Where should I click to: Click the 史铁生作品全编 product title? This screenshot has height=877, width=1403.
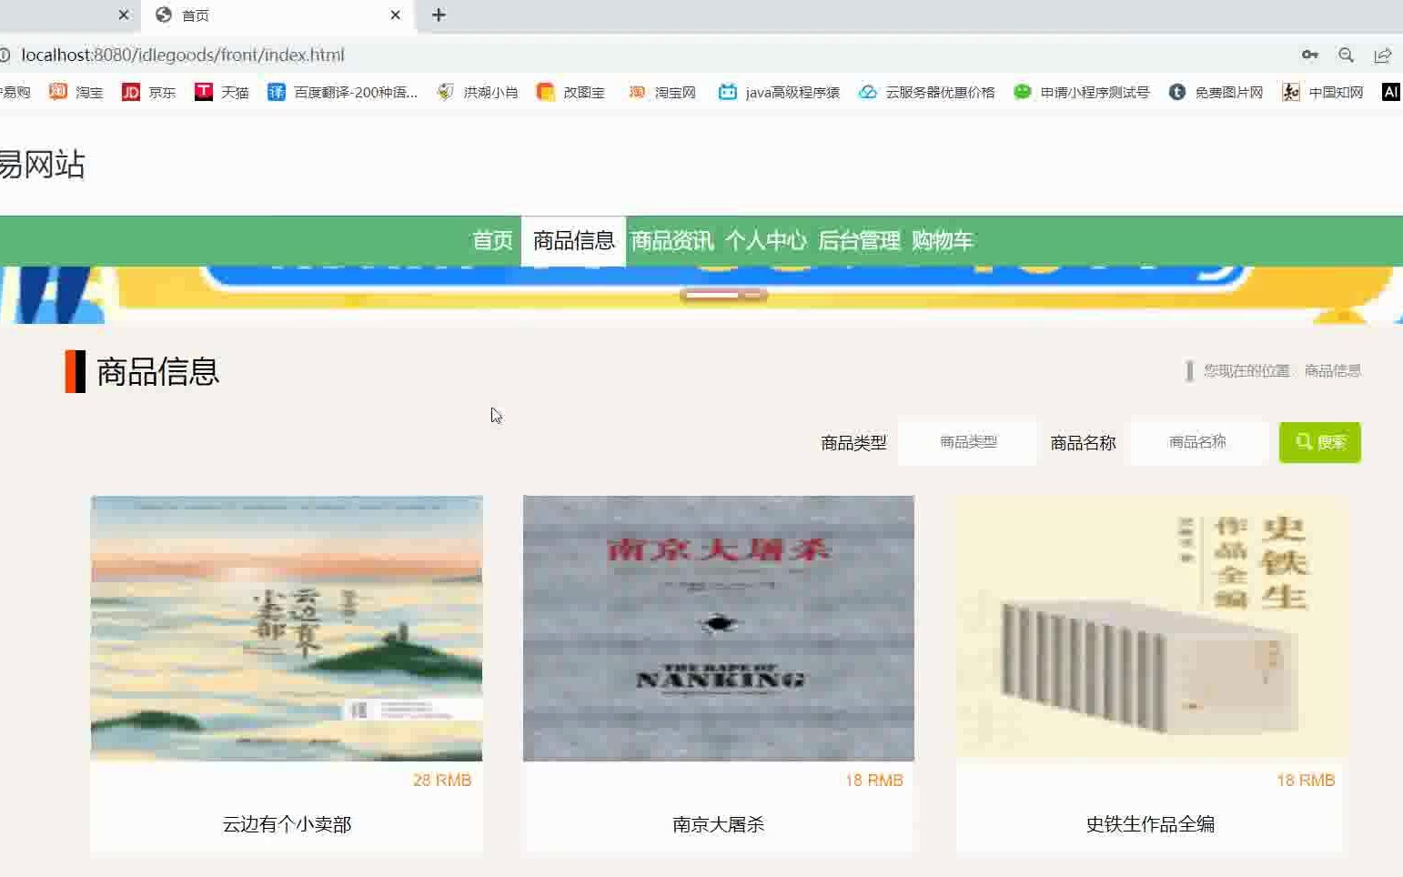click(x=1151, y=824)
